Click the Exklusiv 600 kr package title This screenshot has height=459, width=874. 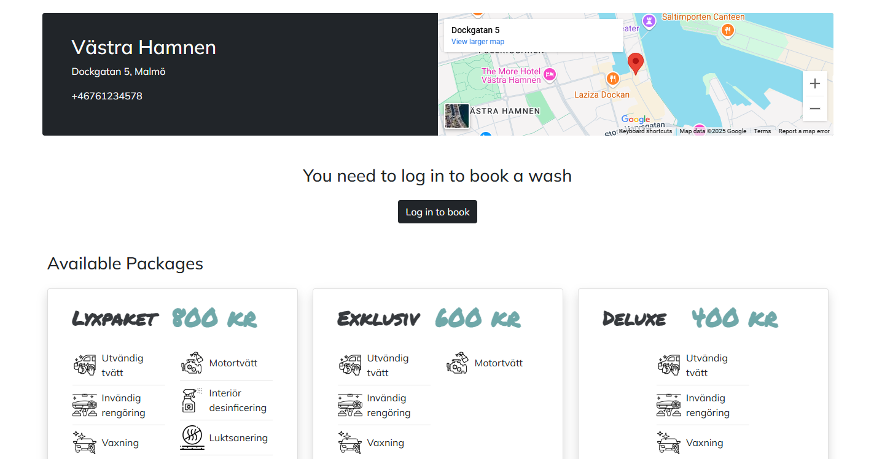(x=429, y=318)
